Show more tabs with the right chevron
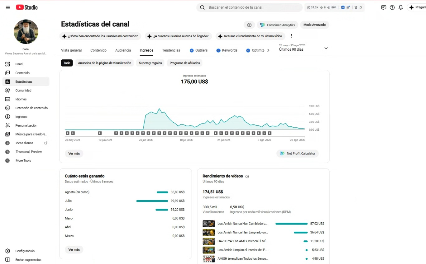The width and height of the screenshot is (426, 264). tap(268, 50)
